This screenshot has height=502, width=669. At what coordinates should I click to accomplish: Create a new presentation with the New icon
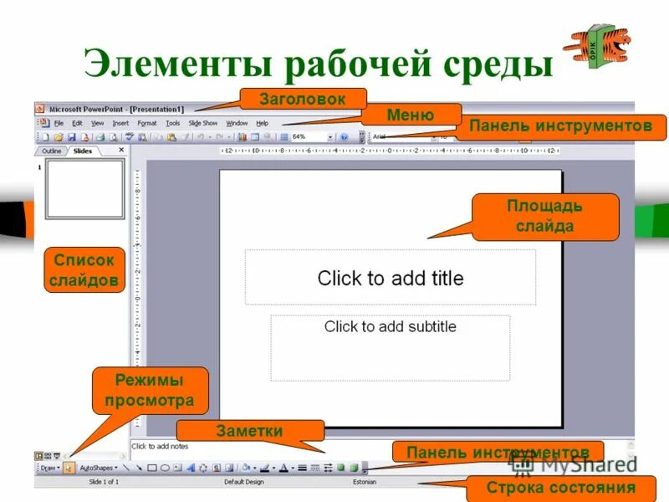coord(45,137)
